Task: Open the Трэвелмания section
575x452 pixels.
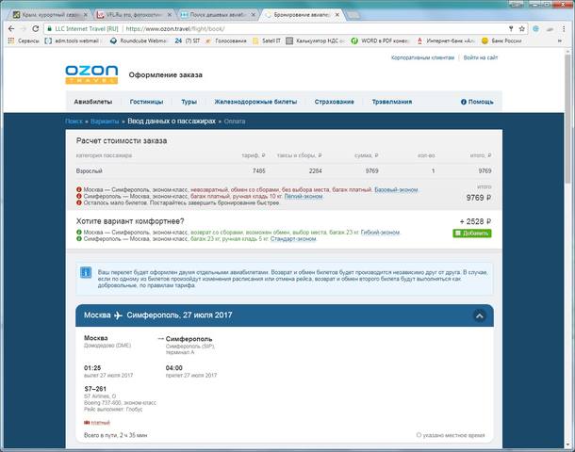Action: point(392,102)
